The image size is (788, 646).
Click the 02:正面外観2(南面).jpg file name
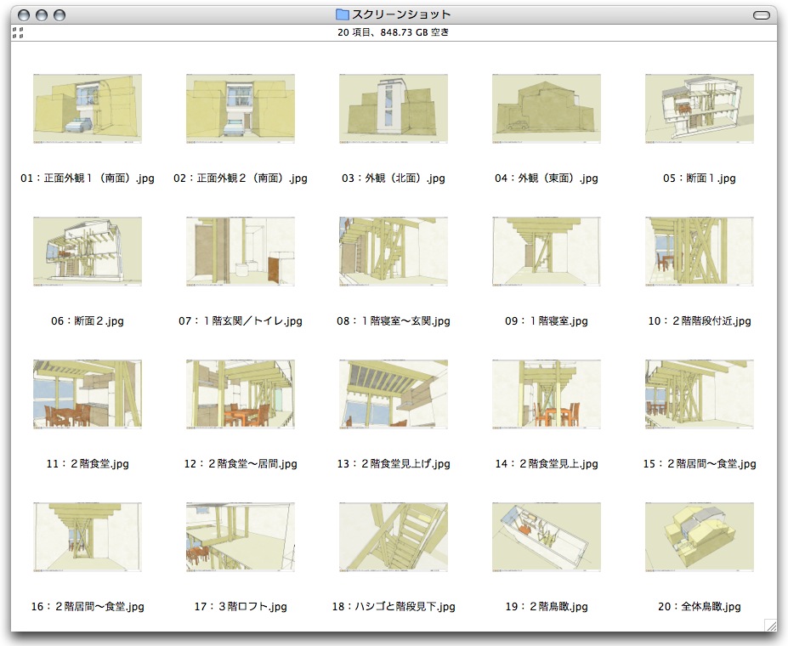[x=241, y=178]
